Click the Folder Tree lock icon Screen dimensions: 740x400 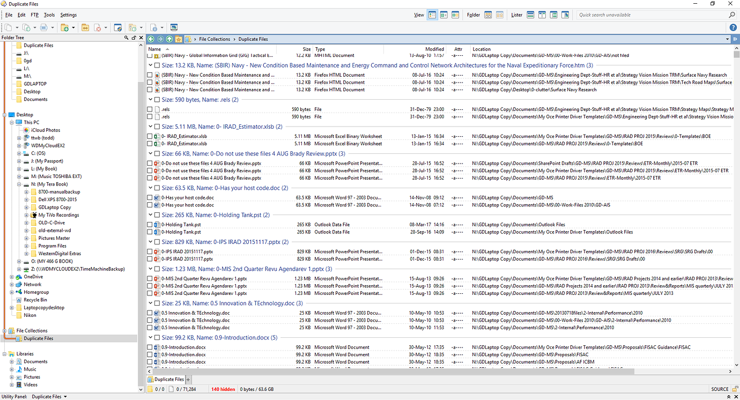(x=134, y=38)
